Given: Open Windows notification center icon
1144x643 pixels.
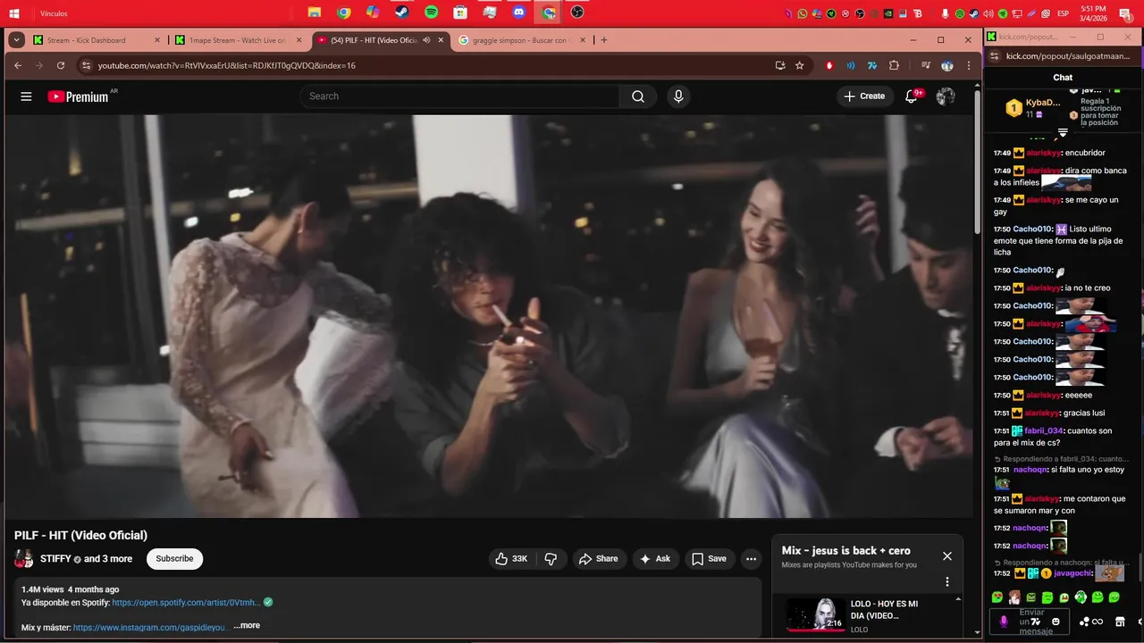Looking at the screenshot, I should (1125, 13).
